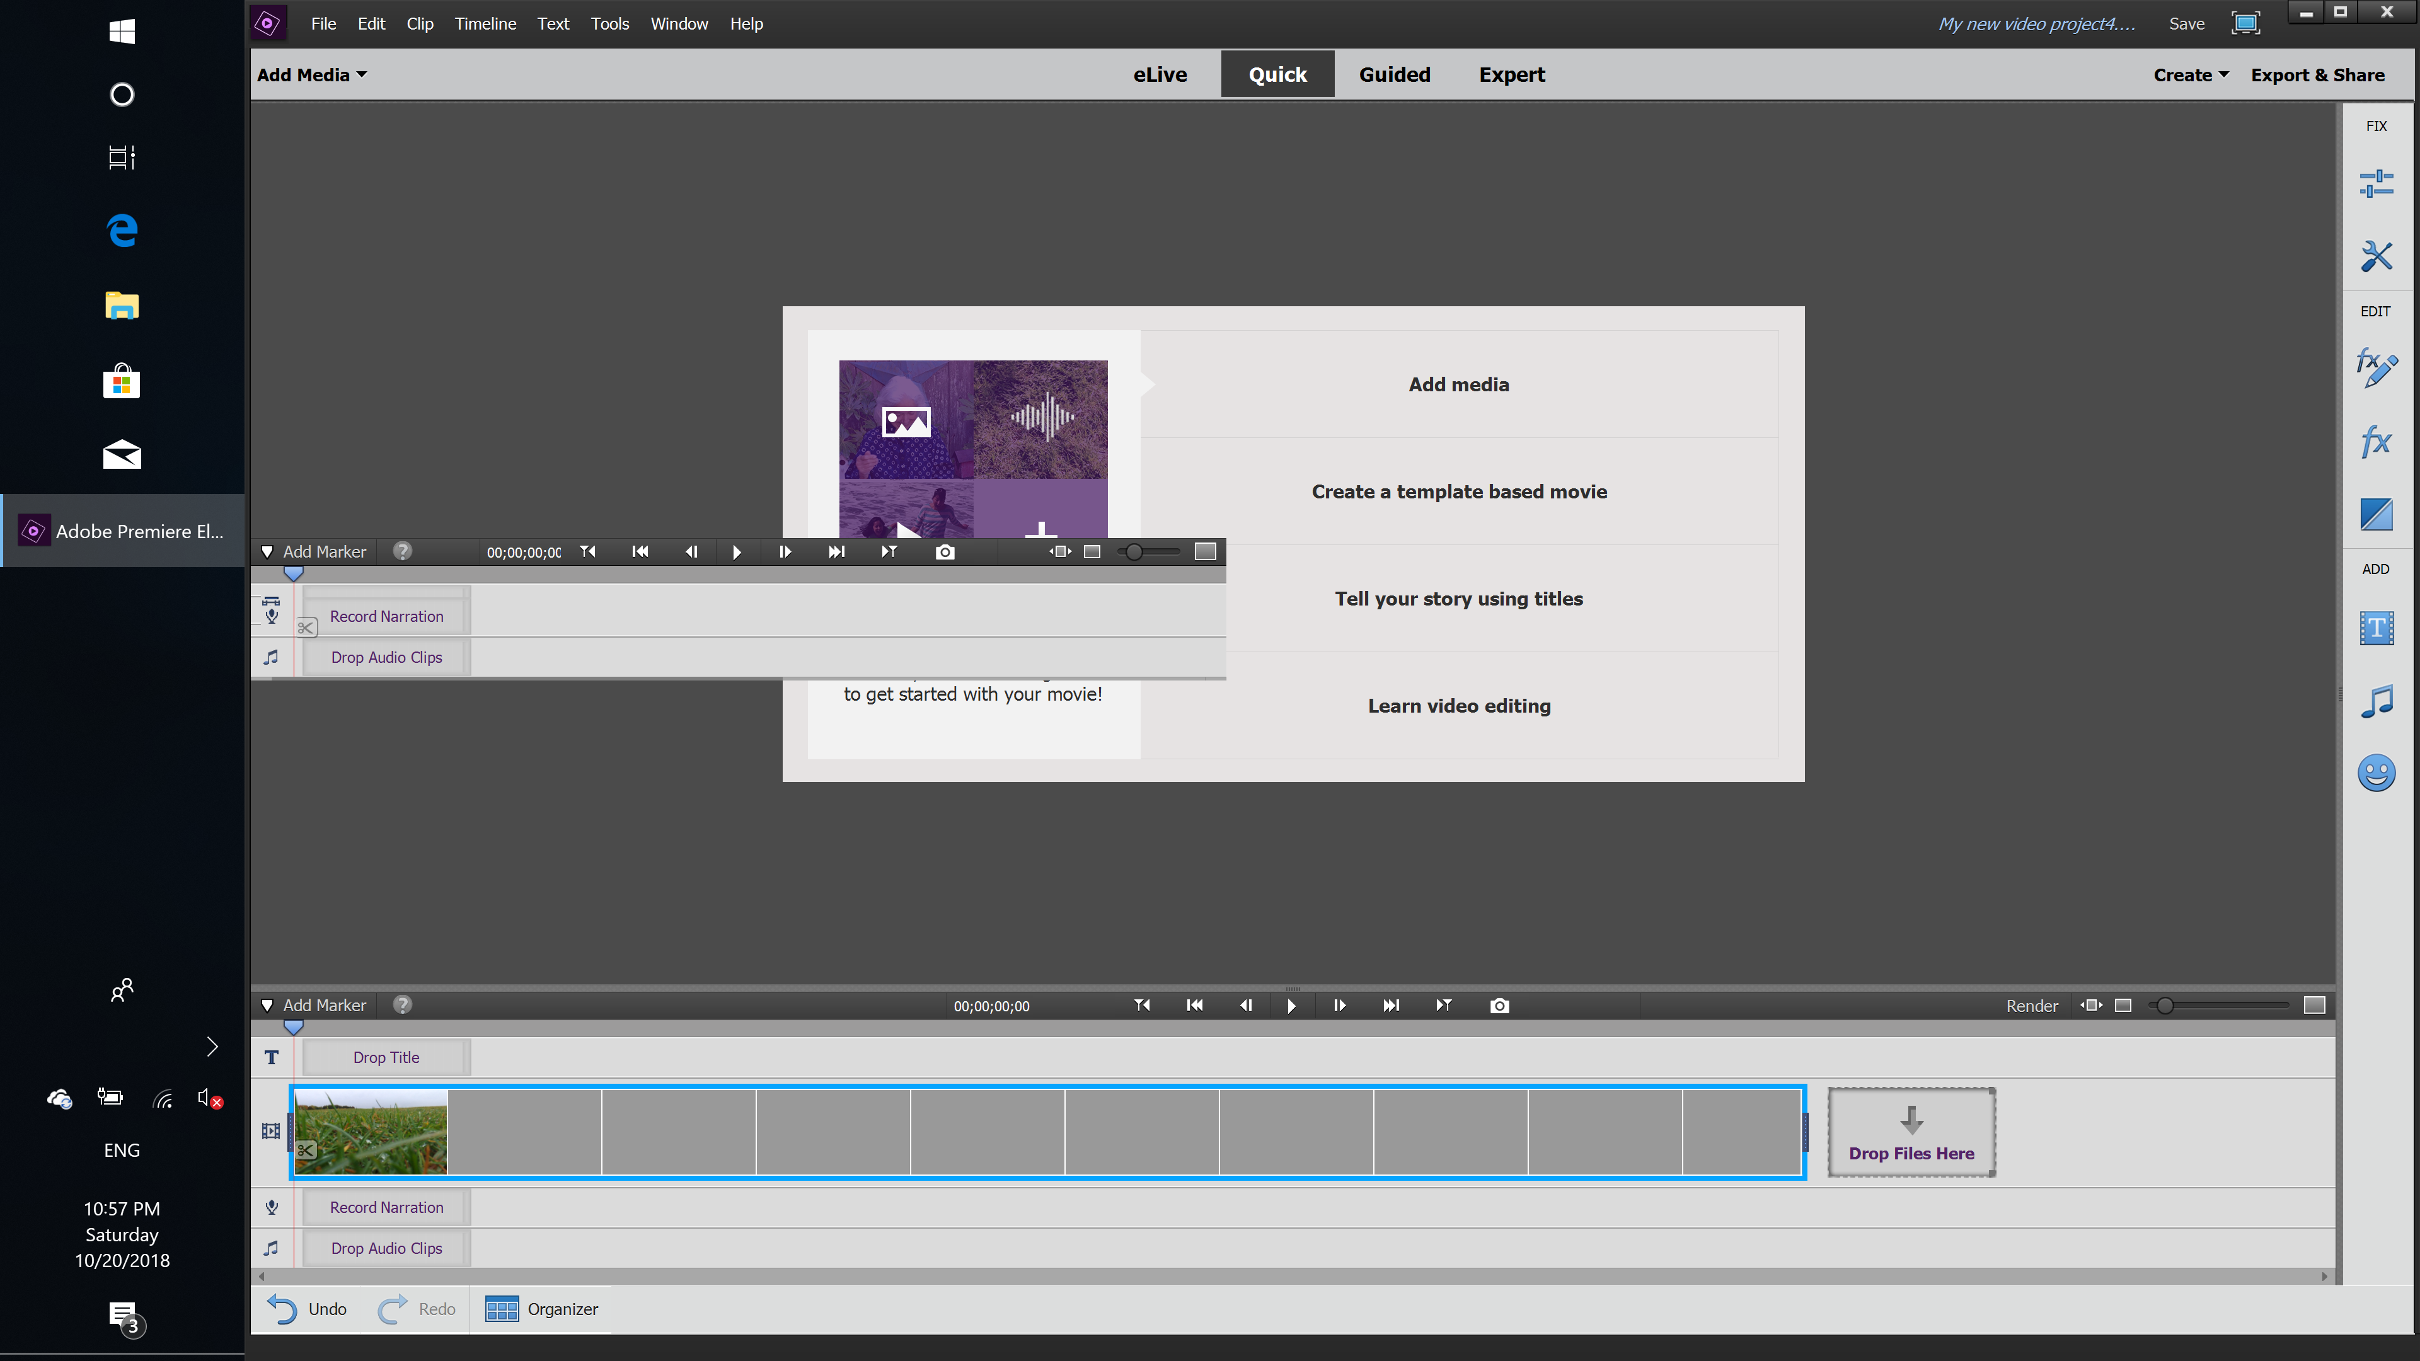The image size is (2420, 1361).
Task: Open the File menu
Action: (323, 23)
